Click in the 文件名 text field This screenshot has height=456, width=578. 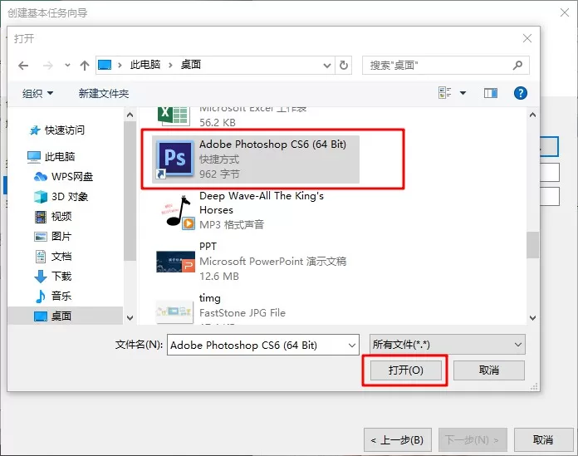(257, 345)
